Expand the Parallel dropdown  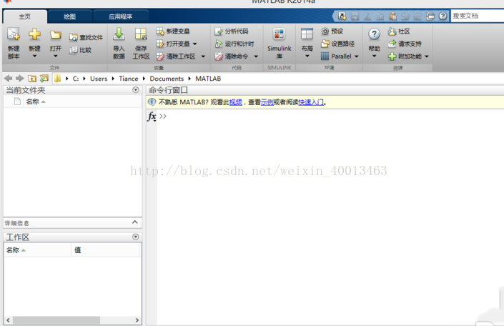coord(357,56)
